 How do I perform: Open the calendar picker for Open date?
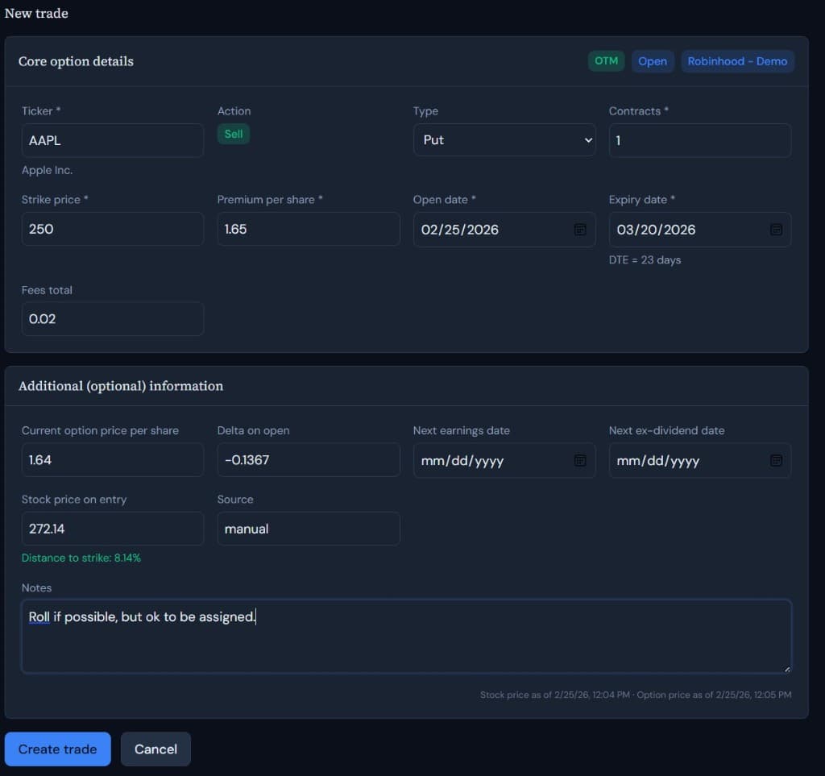(580, 230)
